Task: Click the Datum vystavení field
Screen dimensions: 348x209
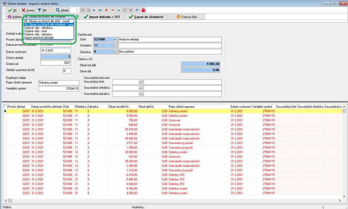Action: coord(56,51)
